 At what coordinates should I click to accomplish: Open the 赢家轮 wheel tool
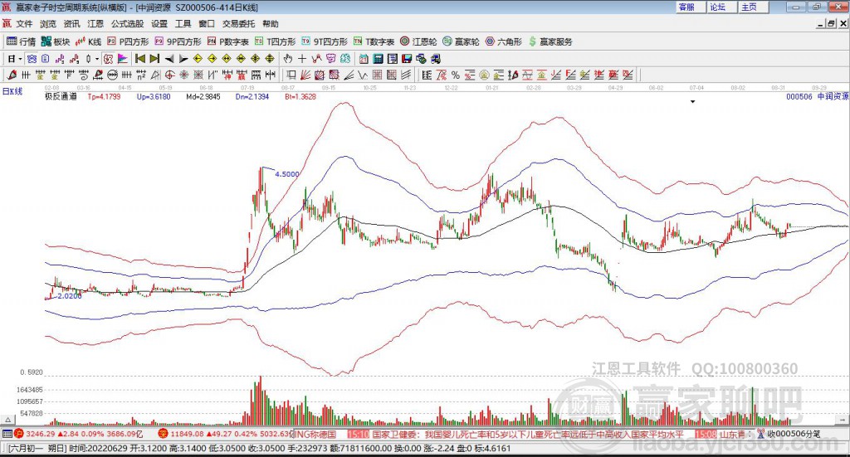[462, 41]
